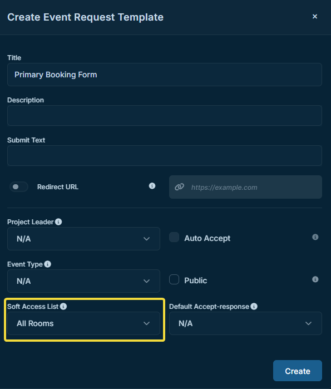Image resolution: width=331 pixels, height=389 pixels.
Task: Enable the Auto Accept checkbox
Action: [x=174, y=237]
